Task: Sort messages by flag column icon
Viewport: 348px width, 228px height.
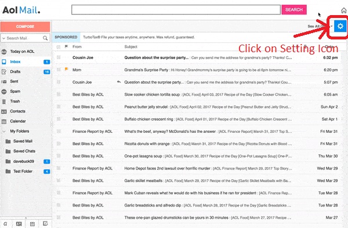Action: [x=66, y=46]
